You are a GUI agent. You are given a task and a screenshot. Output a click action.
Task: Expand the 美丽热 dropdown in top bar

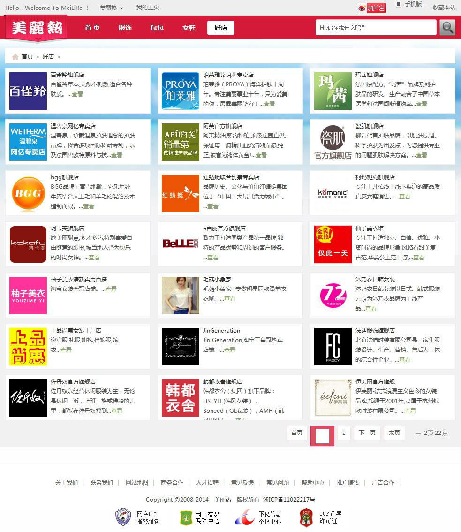tap(111, 8)
